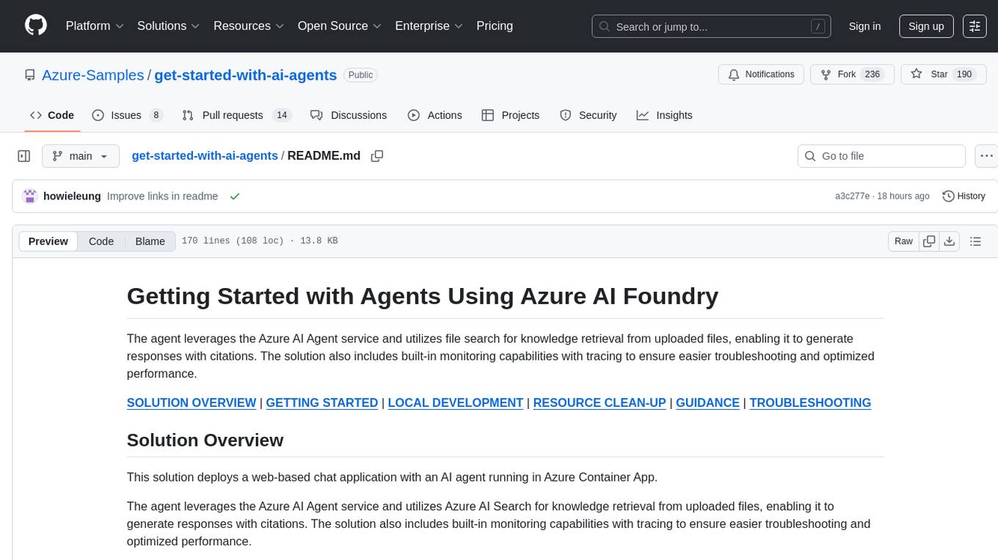Click the Public repository badge
Image resolution: width=998 pixels, height=560 pixels.
coord(360,75)
